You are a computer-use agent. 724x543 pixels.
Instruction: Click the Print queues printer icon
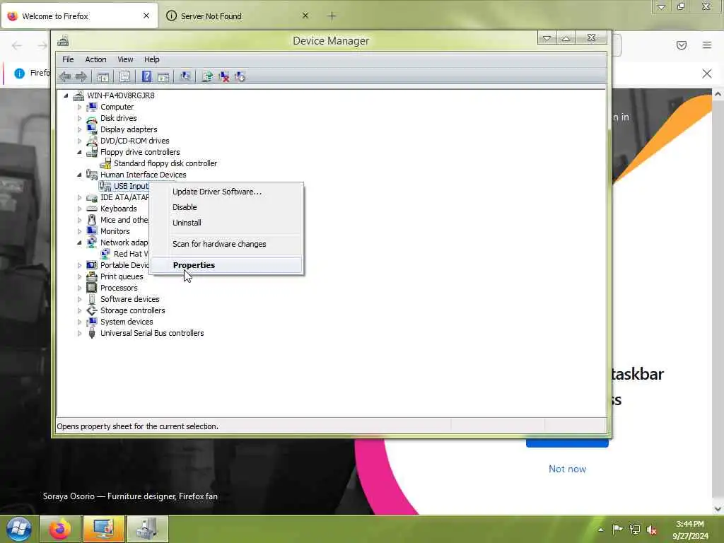[92, 276]
